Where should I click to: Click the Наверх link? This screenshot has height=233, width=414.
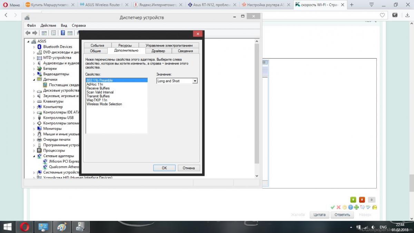[365, 215]
